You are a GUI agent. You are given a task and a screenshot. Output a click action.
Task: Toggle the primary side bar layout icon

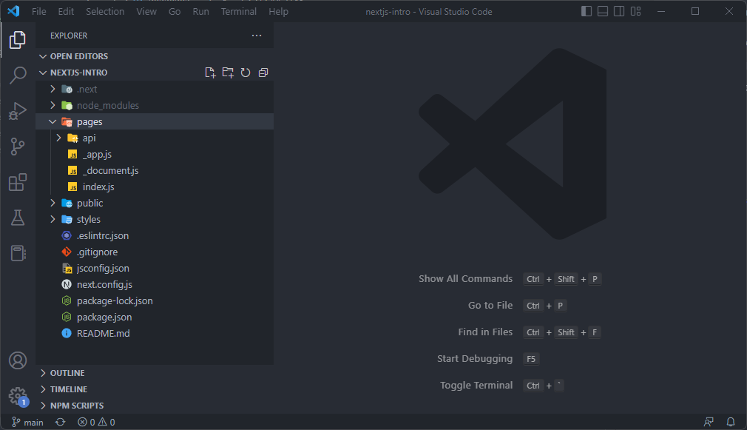coord(587,11)
